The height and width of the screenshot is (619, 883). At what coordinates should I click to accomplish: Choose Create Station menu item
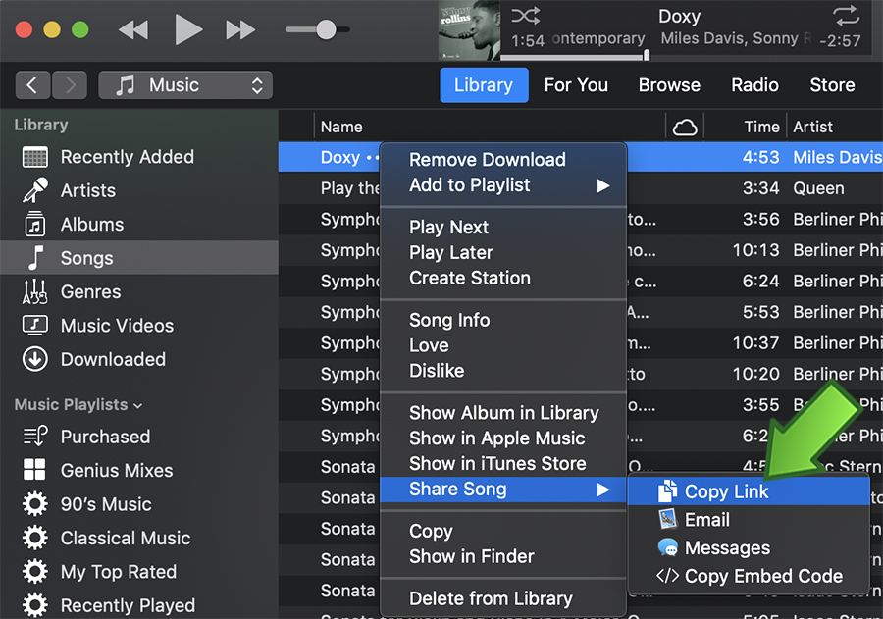[503, 278]
